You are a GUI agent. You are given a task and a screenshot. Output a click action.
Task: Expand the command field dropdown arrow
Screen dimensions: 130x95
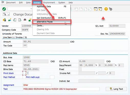31,9
